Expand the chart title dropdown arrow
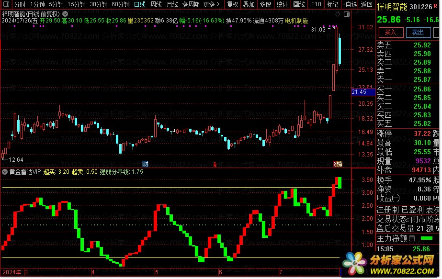Viewport: 442px width, 279px height. point(65,13)
